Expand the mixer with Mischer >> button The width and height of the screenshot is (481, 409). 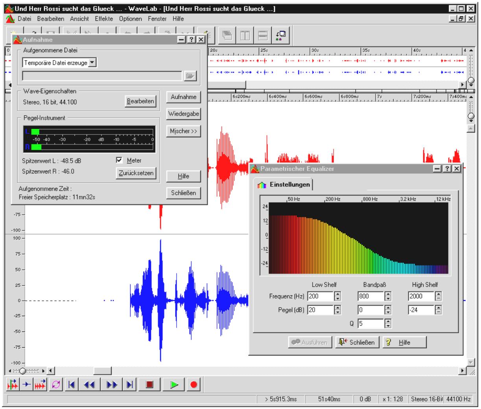coord(183,131)
